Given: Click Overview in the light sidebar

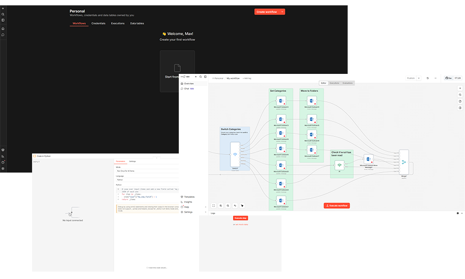Looking at the screenshot, I should click(x=189, y=83).
